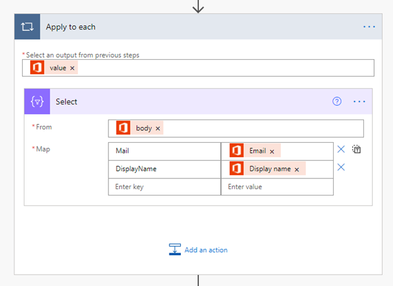Viewport: 393px width, 286px height.
Task: Collapse the Select action header
Action: (x=189, y=101)
